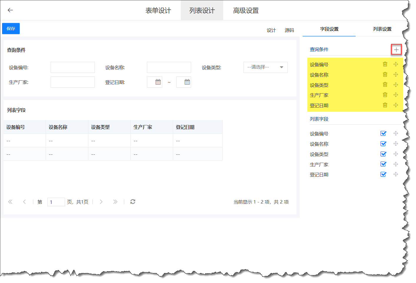Toggle the 设备类型 checkbox in 列表字段
Image resolution: width=416 pixels, height=283 pixels.
pos(383,154)
